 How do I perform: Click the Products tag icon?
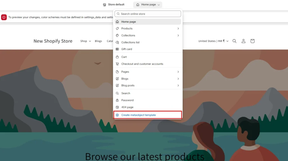(x=117, y=29)
